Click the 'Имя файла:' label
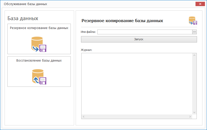207x130 pixels. click(88, 32)
